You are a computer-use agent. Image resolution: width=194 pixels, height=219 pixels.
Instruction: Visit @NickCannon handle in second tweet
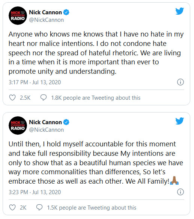(47, 130)
